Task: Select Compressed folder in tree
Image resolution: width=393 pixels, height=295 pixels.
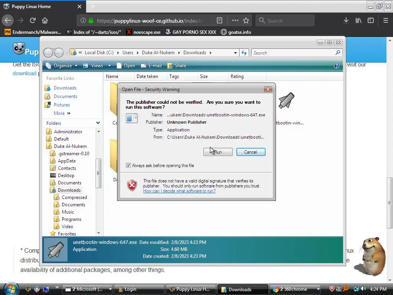Action: (74, 197)
